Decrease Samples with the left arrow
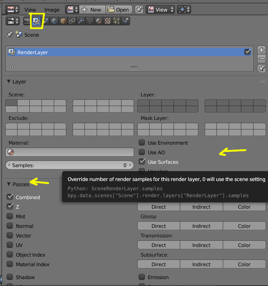 pos(9,165)
